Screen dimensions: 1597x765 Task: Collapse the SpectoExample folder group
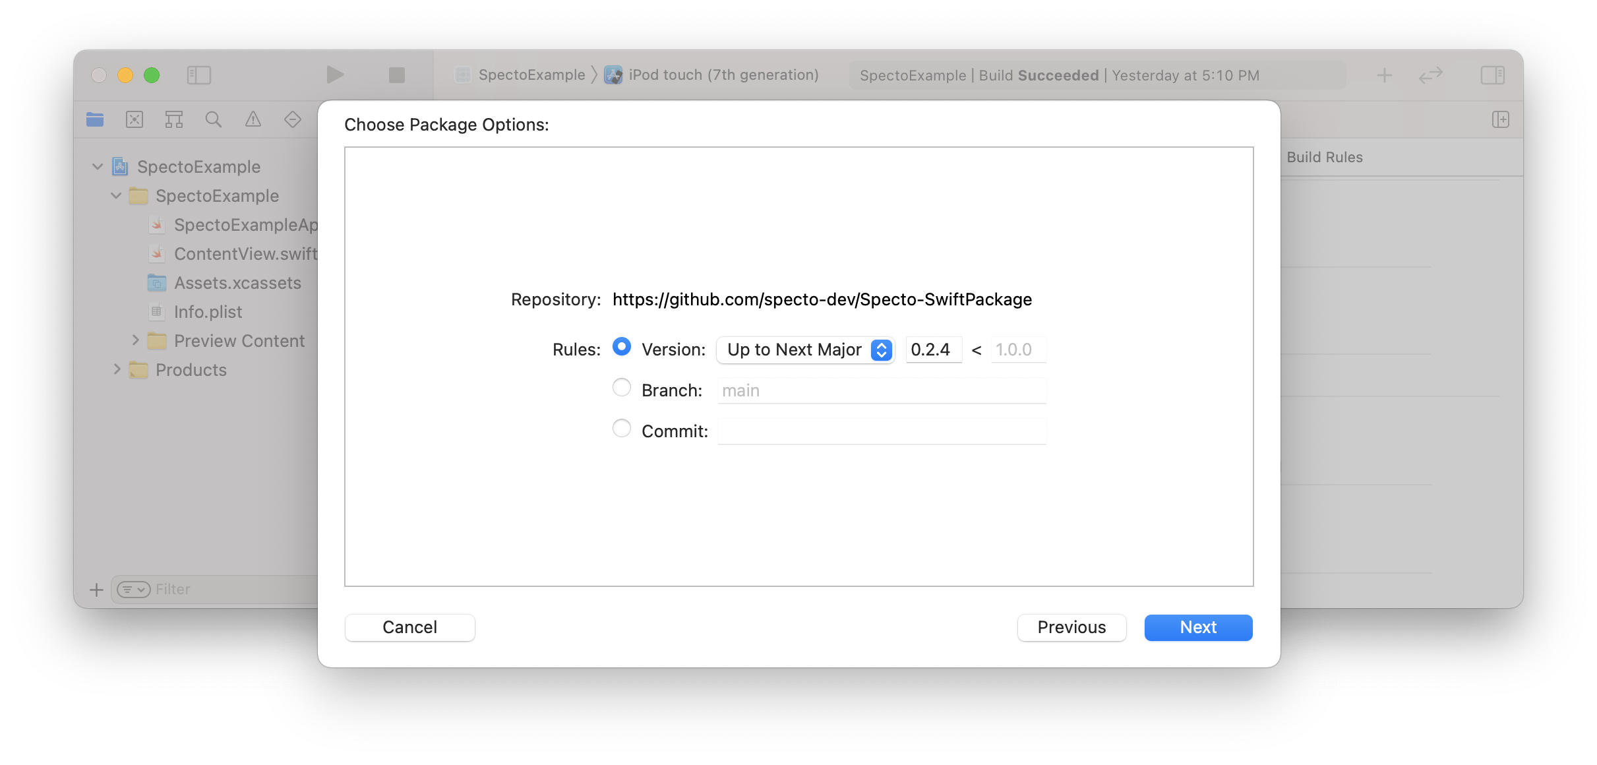[116, 196]
